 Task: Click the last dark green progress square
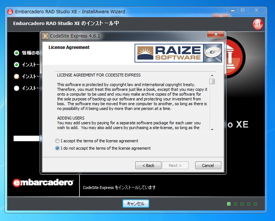[256, 204]
